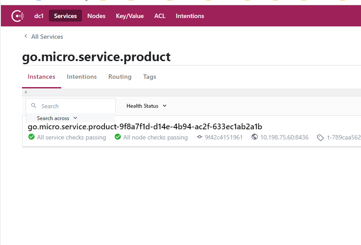361x245 pixels.
Task: Click the node icon beside 9f42c4151961
Action: (199, 137)
